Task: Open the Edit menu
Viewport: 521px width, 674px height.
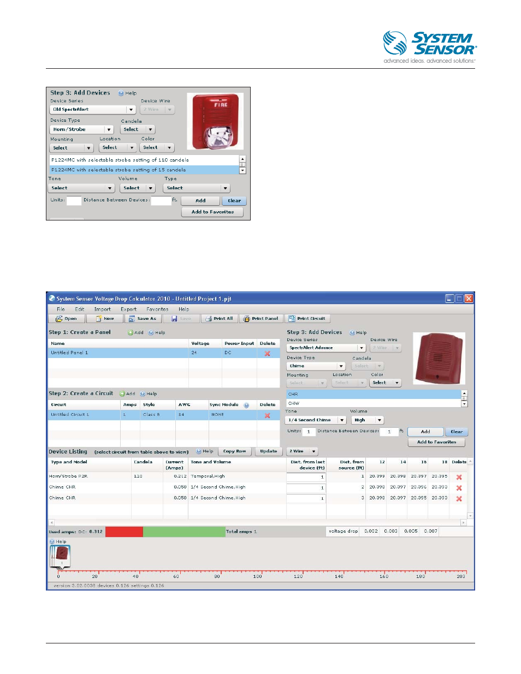Action: point(80,309)
